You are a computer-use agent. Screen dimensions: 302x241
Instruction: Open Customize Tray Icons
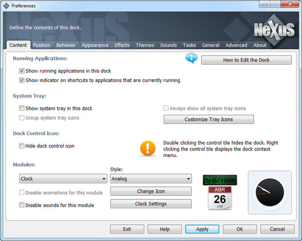[209, 119]
